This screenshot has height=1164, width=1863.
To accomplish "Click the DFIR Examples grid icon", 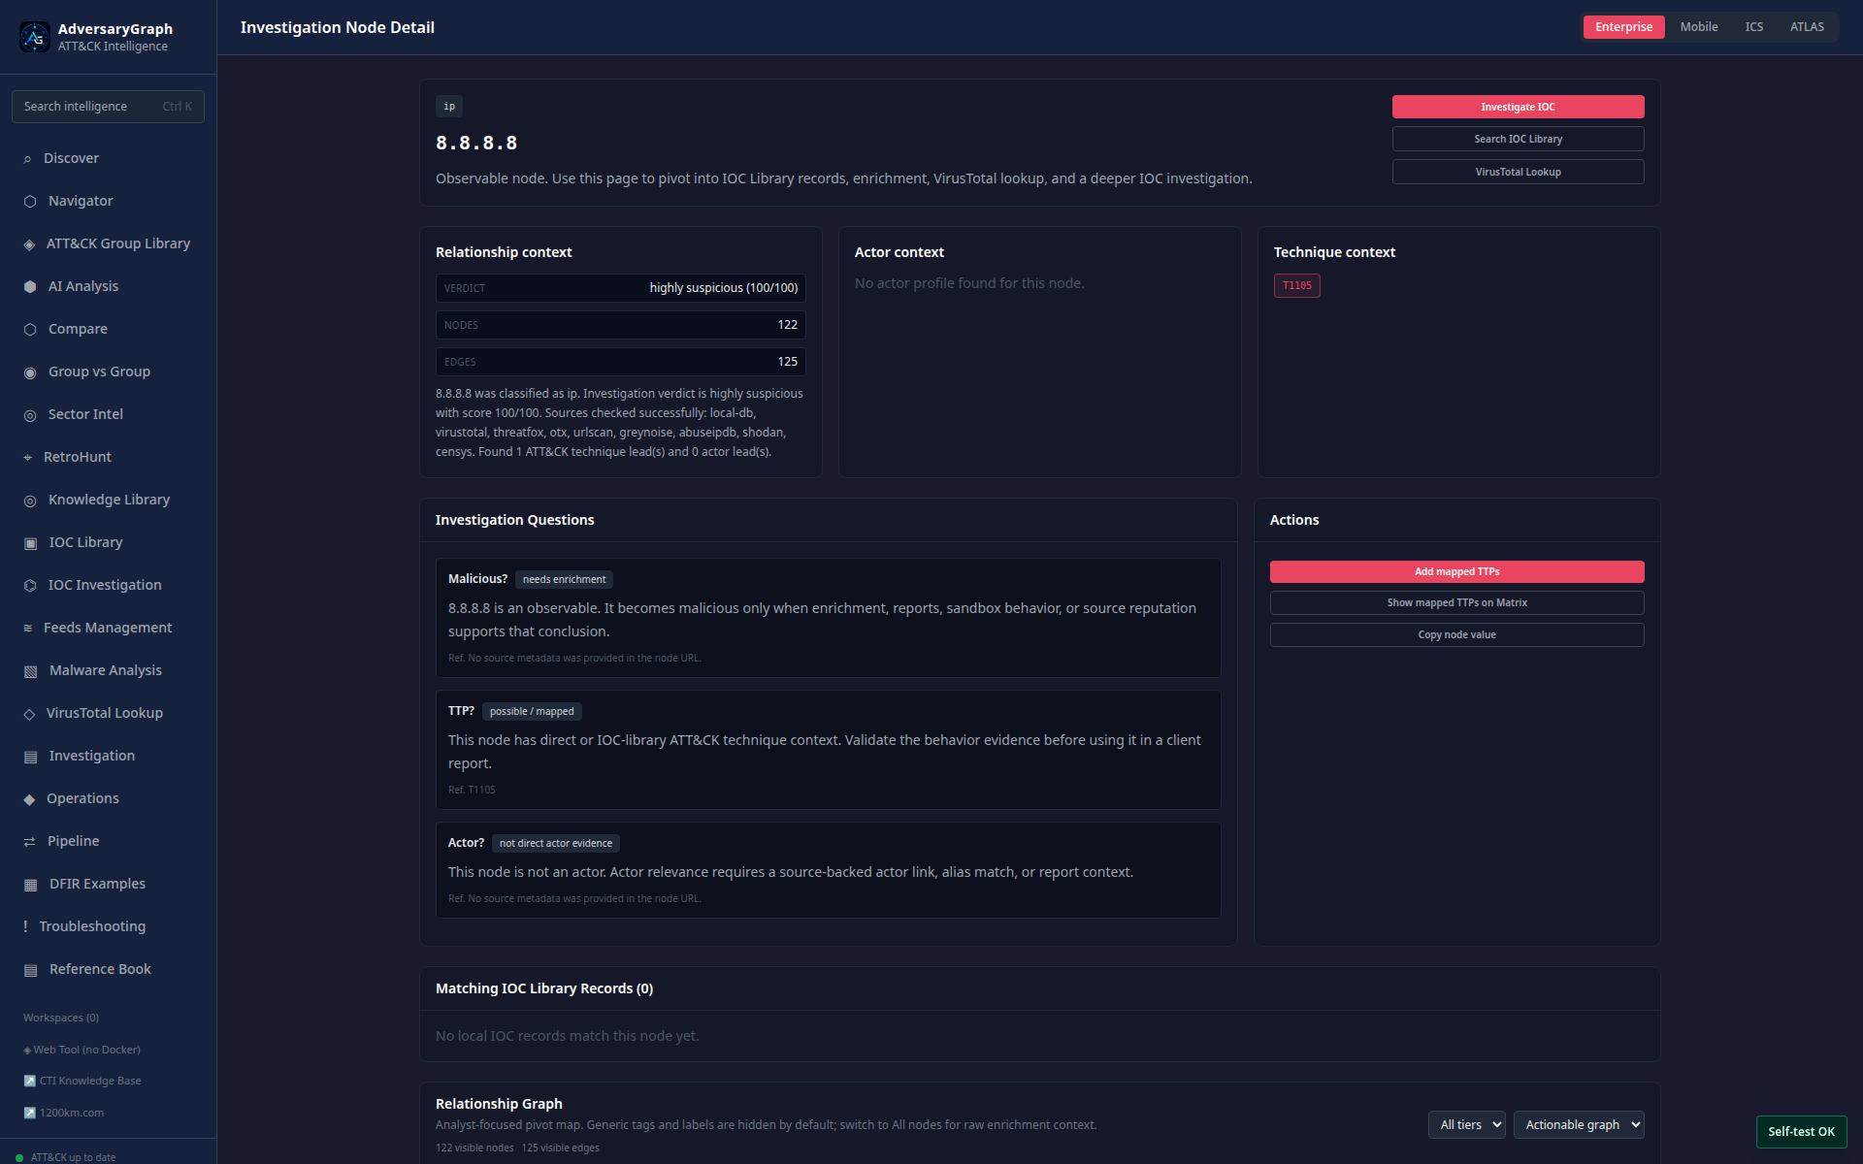I will [30, 885].
